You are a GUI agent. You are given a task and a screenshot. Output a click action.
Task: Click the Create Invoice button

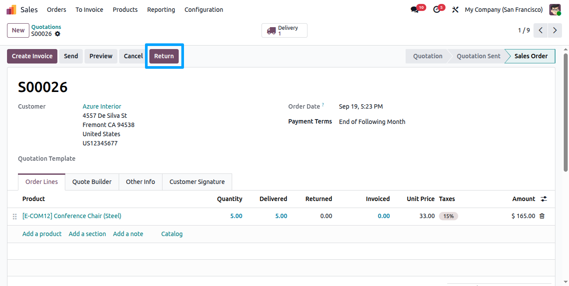[x=32, y=56]
